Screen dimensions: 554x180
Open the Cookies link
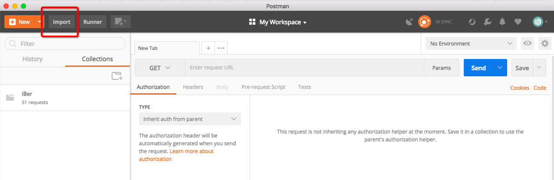[520, 88]
